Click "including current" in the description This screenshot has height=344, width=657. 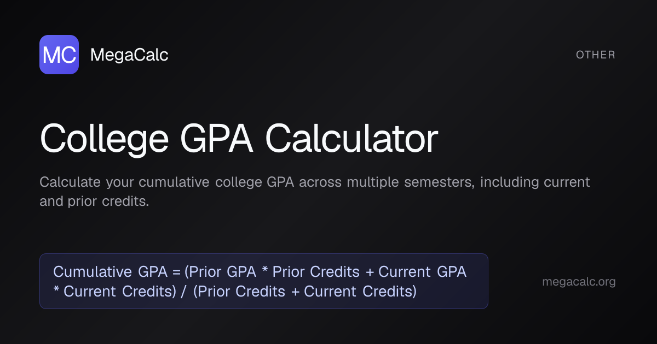(535, 182)
